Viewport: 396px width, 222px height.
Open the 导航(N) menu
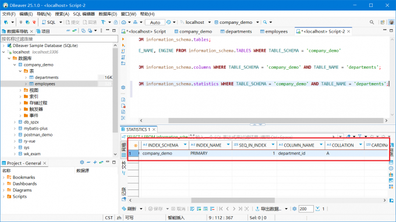point(44,14)
